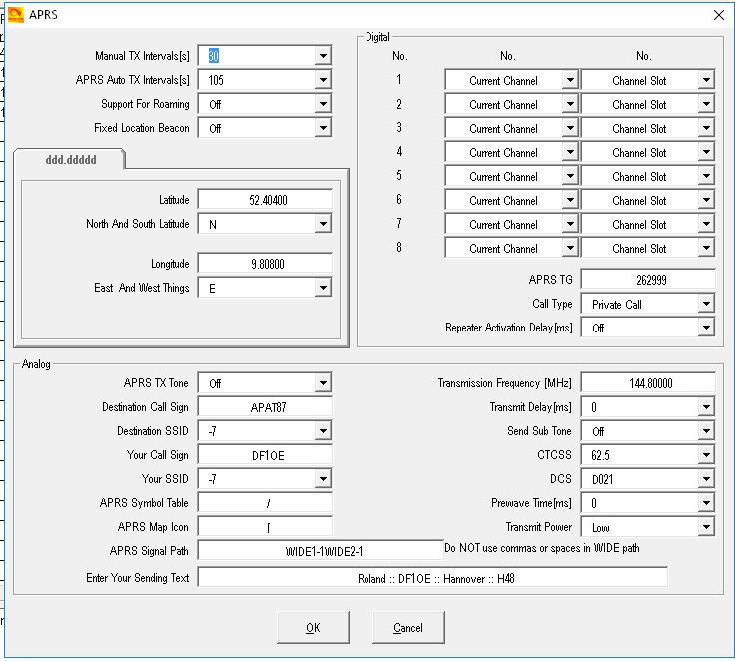Open Transmit Delay dropdown
This screenshot has width=735, height=661.
[706, 407]
